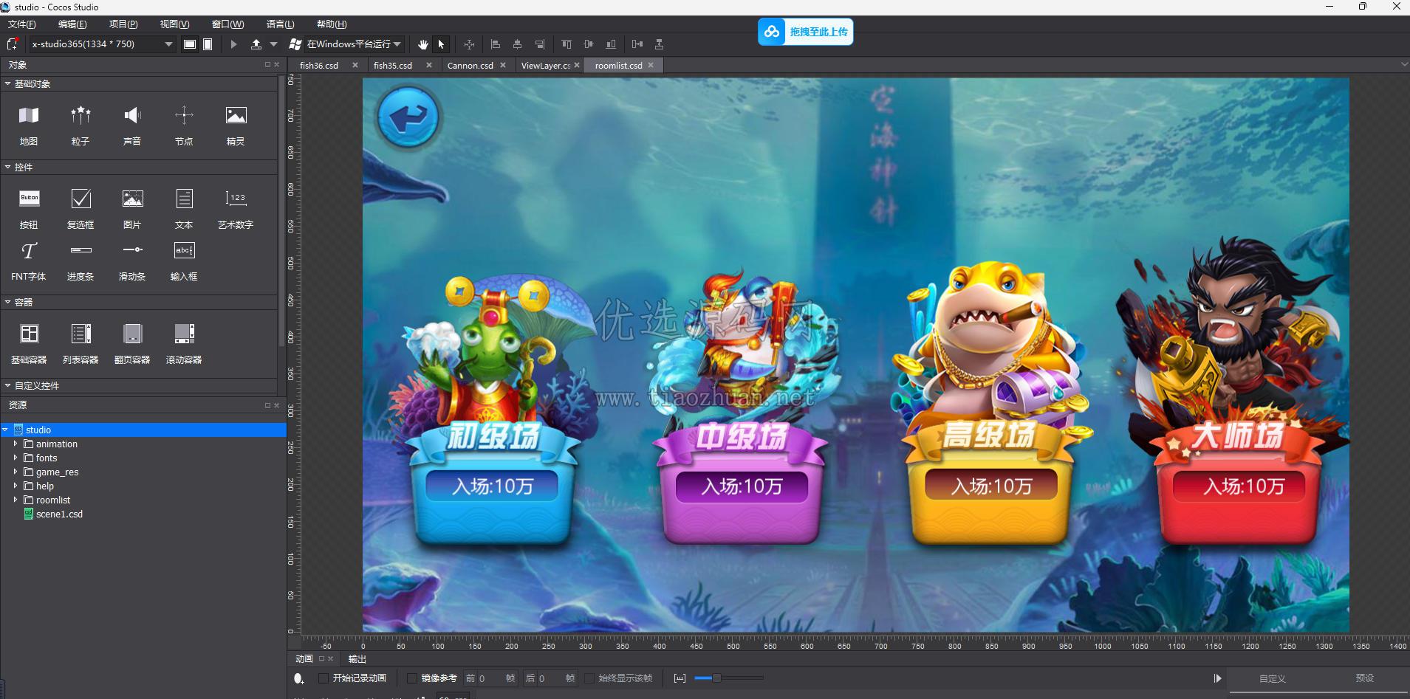Switch to the 预设 preset tab
The image size is (1410, 699).
pyautogui.click(x=1365, y=678)
